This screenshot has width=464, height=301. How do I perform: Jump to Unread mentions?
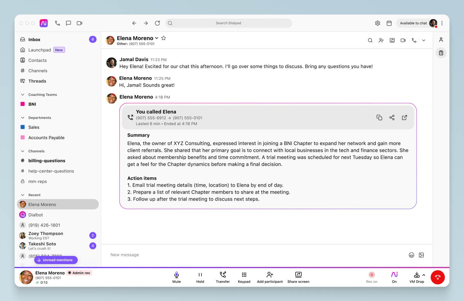coord(56,260)
